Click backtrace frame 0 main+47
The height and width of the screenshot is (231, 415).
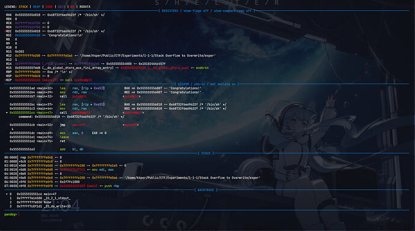click(x=31, y=194)
